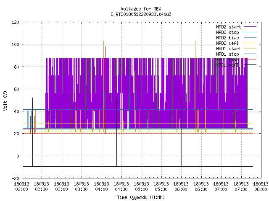
Task: Click the y-axis tick value 80
Action: [16, 67]
